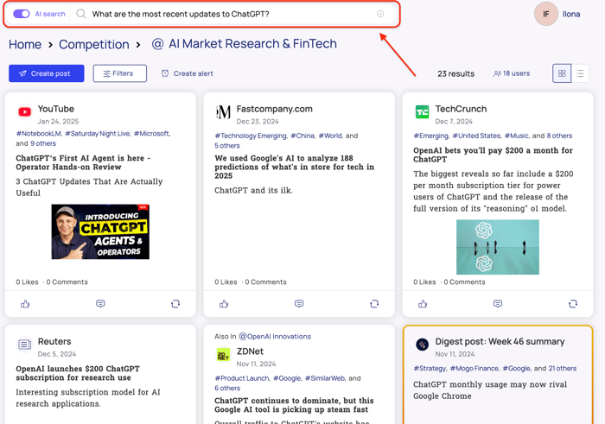Image resolution: width=605 pixels, height=424 pixels.
Task: Open the @OpenAI Innovations board link
Action: pos(275,336)
